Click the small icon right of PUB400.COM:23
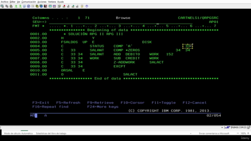Screen dimensions: 251x141 [249, 127]
